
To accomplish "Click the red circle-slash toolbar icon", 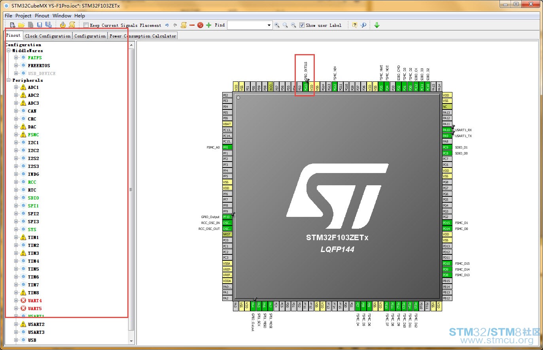I will coord(200,25).
